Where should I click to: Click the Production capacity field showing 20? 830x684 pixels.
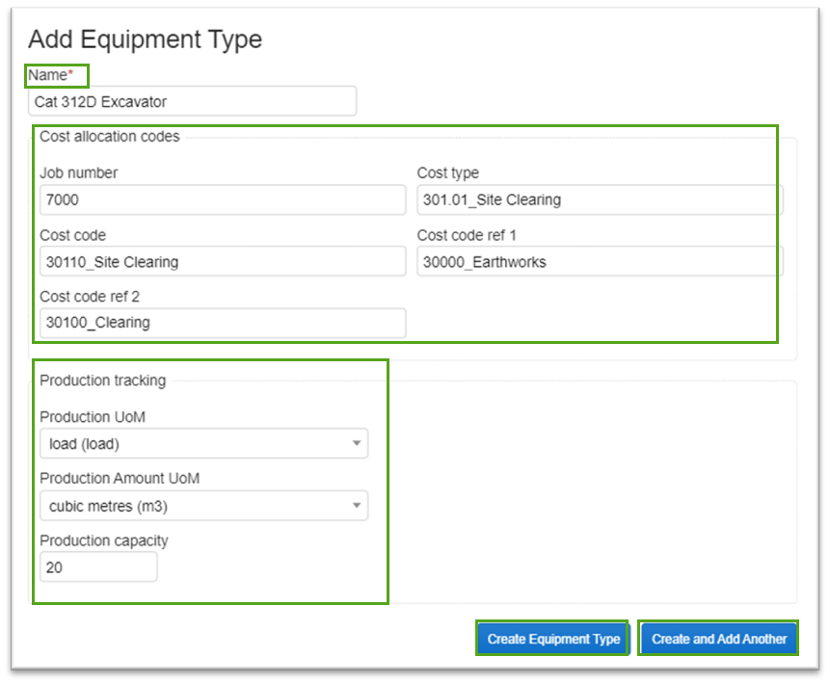coord(97,566)
